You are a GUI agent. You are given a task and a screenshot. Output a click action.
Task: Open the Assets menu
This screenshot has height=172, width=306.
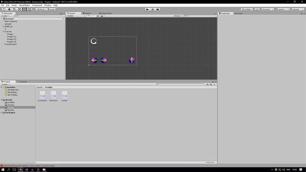[14, 5]
